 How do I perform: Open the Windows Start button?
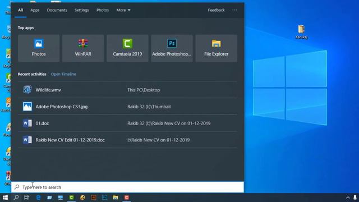(5, 198)
